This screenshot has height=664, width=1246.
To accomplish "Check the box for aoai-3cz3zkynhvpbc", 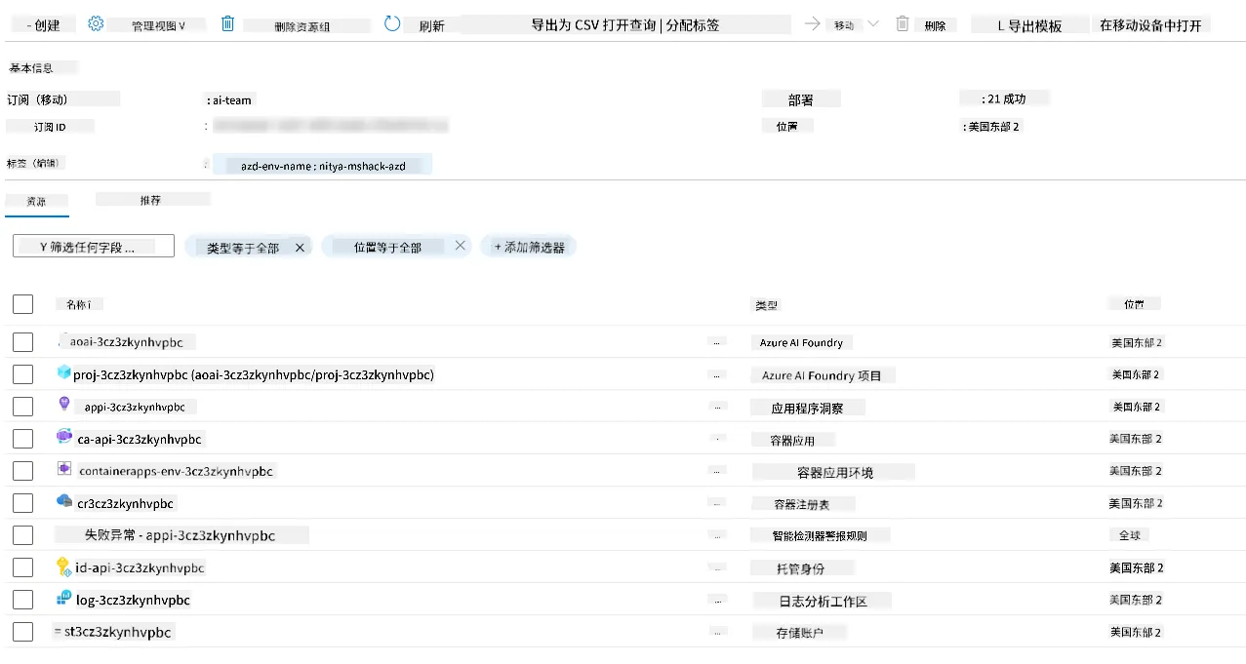I will point(23,342).
